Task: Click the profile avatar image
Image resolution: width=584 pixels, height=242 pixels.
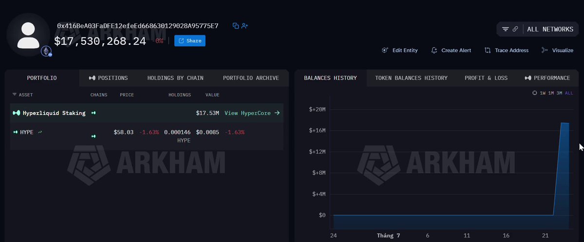Action: (28, 35)
